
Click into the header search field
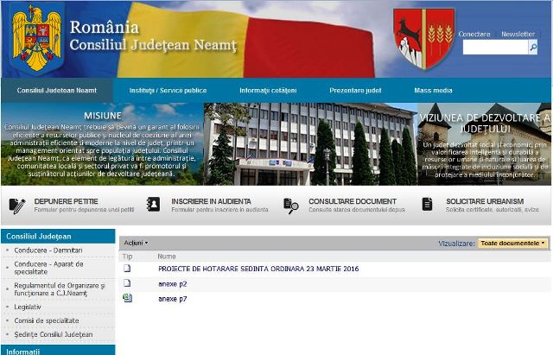click(495, 48)
